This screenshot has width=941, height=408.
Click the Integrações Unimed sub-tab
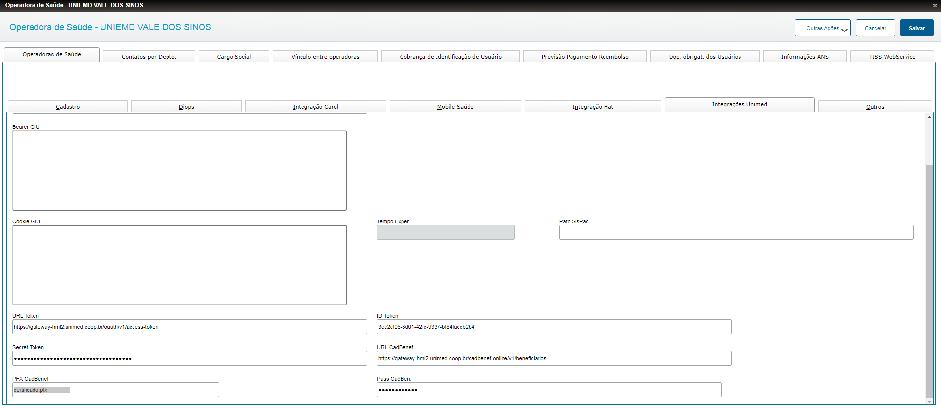739,104
